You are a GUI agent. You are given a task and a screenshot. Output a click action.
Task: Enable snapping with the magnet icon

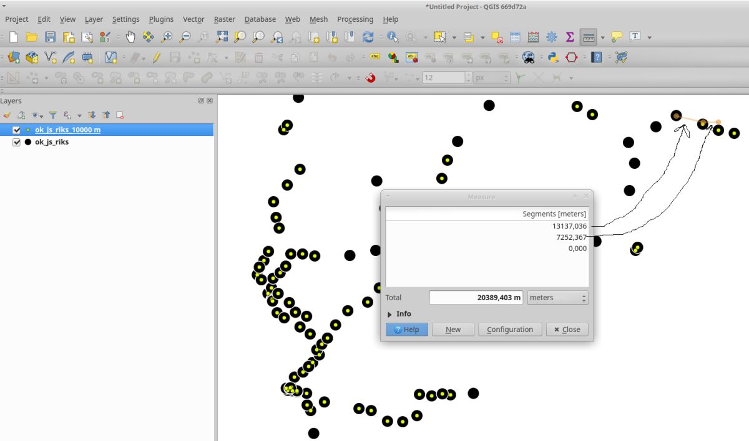[x=371, y=78]
